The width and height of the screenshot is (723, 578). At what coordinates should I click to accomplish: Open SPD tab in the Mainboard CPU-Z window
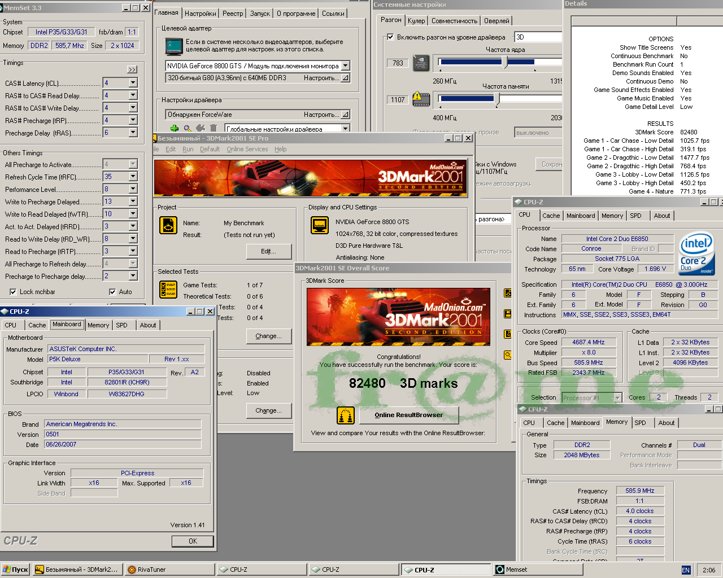click(x=121, y=325)
